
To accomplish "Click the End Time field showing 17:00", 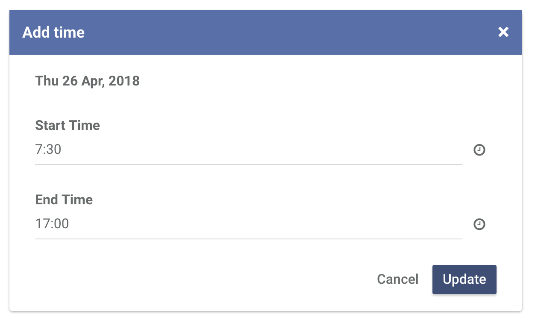I will 248,224.
